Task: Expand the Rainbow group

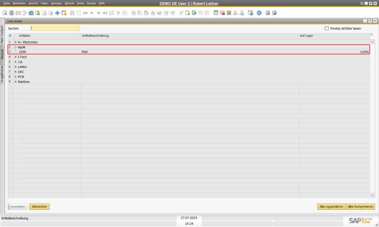Action: (x=16, y=82)
